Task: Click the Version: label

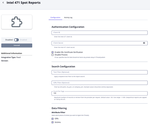Action: pos(5,61)
